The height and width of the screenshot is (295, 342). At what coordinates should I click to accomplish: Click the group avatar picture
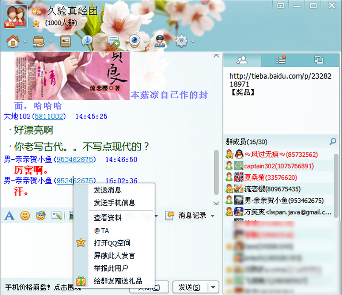point(16,17)
